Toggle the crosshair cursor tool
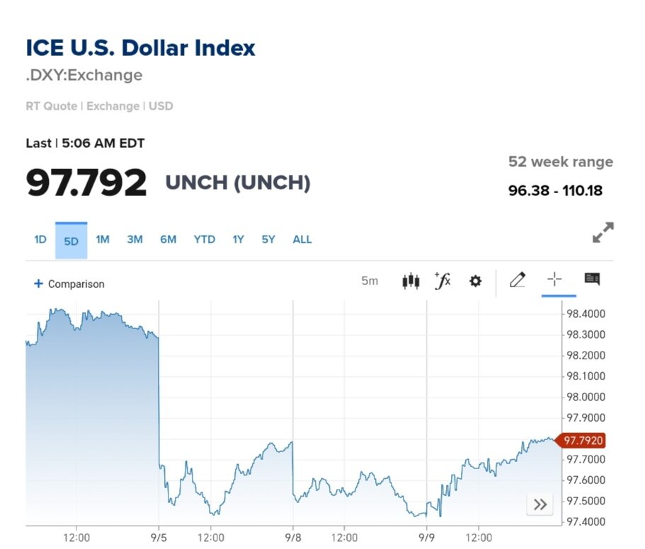 click(x=554, y=279)
